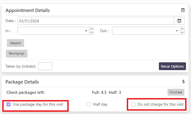Focus the Taken by initials field
The width and height of the screenshot is (191, 114).
(x=45, y=66)
